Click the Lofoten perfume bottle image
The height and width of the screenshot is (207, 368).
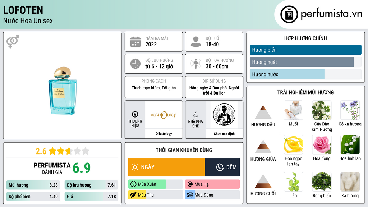[63, 91]
